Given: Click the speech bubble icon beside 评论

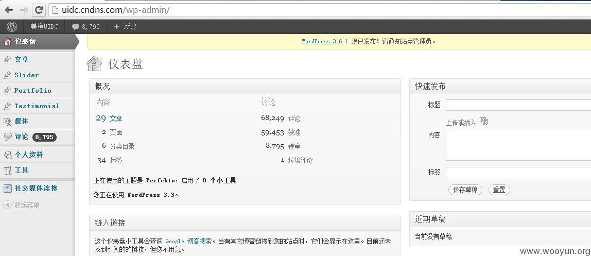Looking at the screenshot, I should click(x=8, y=137).
